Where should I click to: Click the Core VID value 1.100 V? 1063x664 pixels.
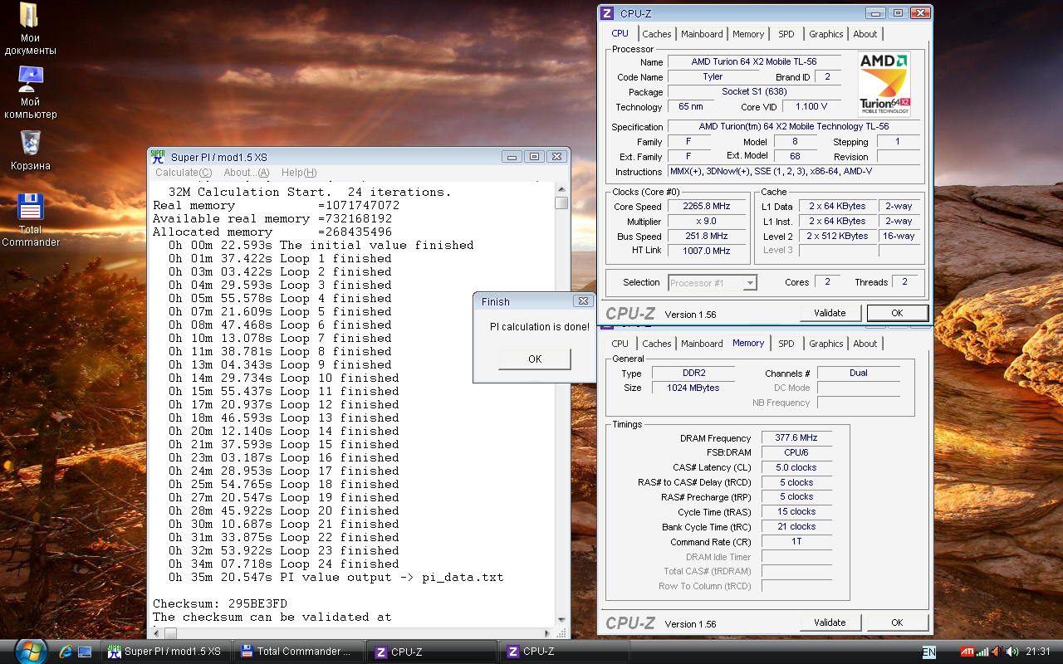811,106
